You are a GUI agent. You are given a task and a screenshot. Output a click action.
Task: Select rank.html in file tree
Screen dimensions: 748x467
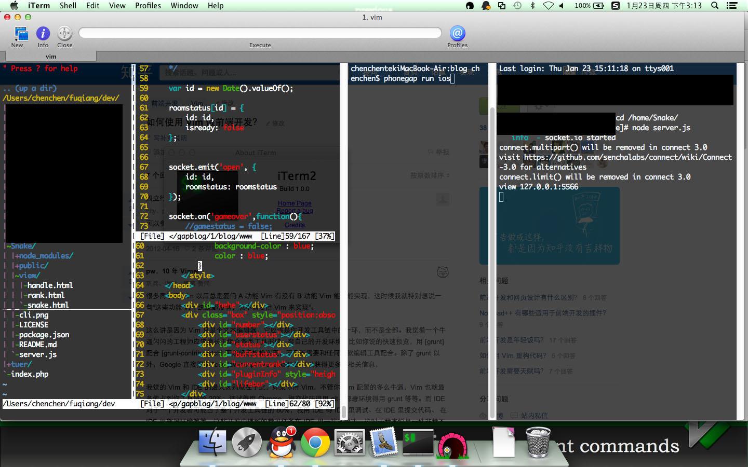[x=46, y=295]
